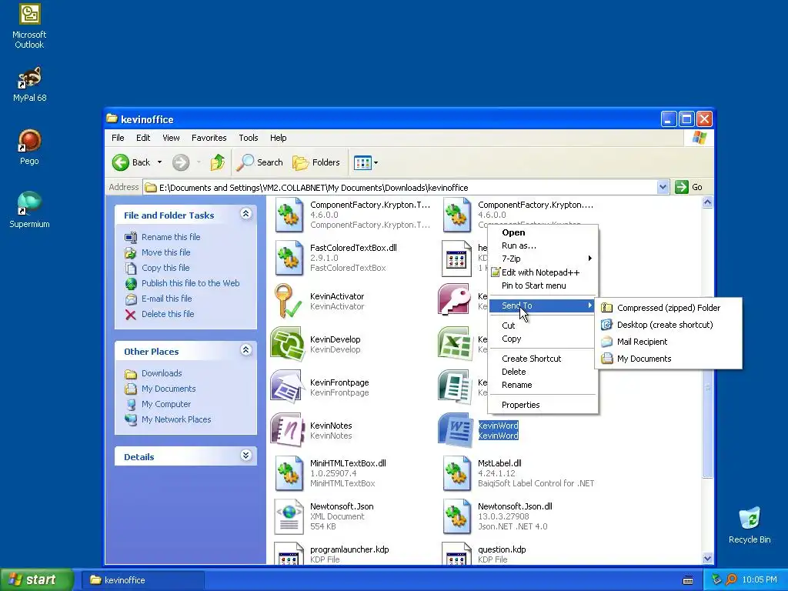
Task: Click the Go button beside address bar
Action: pyautogui.click(x=689, y=188)
